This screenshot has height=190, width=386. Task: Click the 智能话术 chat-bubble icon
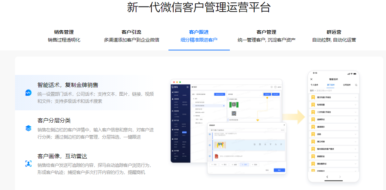click(28, 93)
